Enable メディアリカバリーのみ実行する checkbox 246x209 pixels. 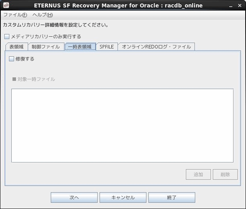point(7,37)
